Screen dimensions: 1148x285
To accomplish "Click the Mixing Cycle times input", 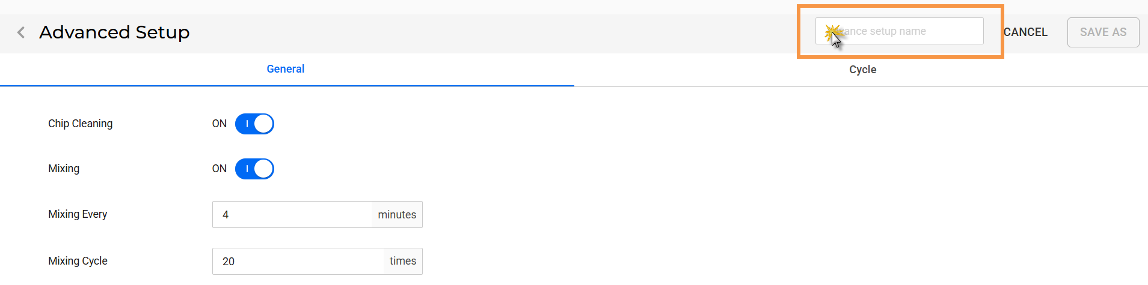I will pos(298,262).
